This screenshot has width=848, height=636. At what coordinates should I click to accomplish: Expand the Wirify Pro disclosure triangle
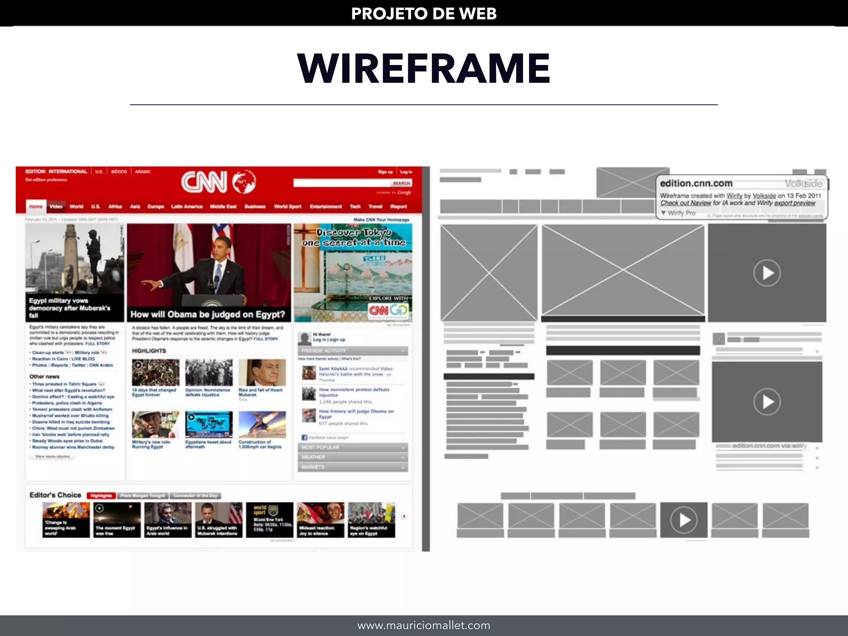(663, 213)
